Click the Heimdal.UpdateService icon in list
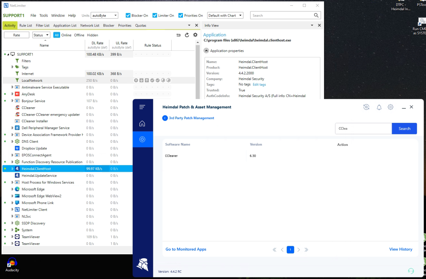 [x=17, y=176]
